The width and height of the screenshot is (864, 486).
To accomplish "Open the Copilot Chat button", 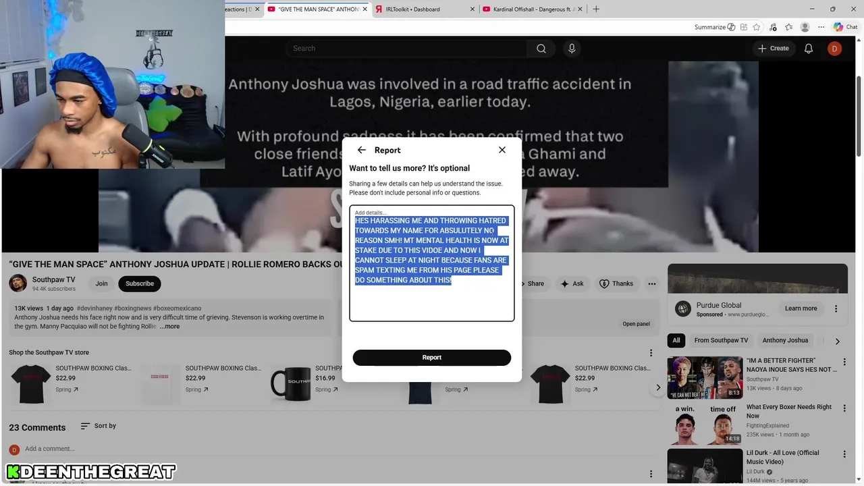I will (x=845, y=27).
